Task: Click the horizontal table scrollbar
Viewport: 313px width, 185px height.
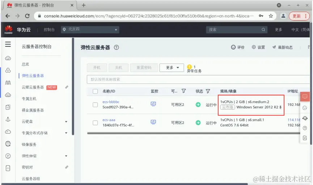Action: tap(194, 133)
